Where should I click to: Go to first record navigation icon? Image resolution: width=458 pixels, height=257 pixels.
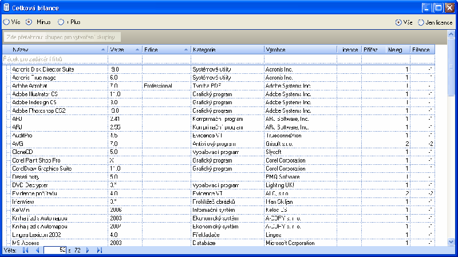[x=26, y=250]
